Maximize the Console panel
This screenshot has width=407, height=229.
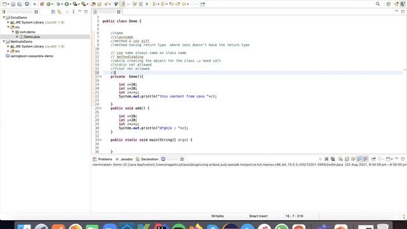403,159
